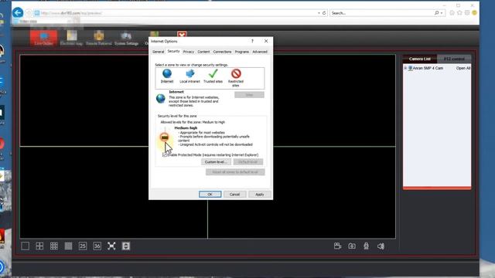Open the PTZ control tab

[x=454, y=59]
